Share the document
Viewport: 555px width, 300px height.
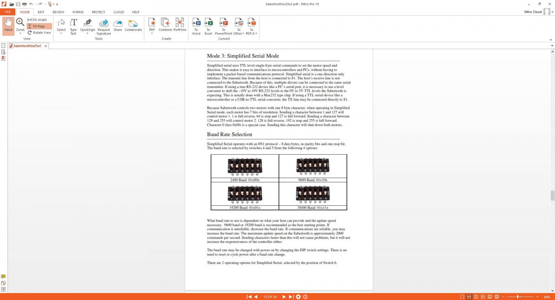(x=118, y=25)
